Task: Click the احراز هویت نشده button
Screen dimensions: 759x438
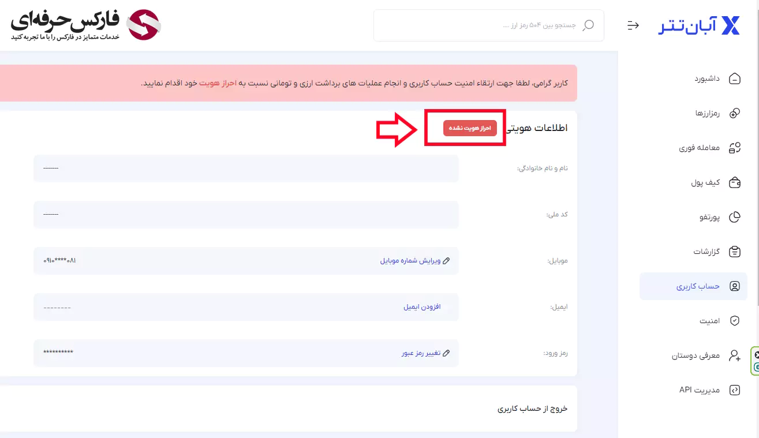Action: 470,128
